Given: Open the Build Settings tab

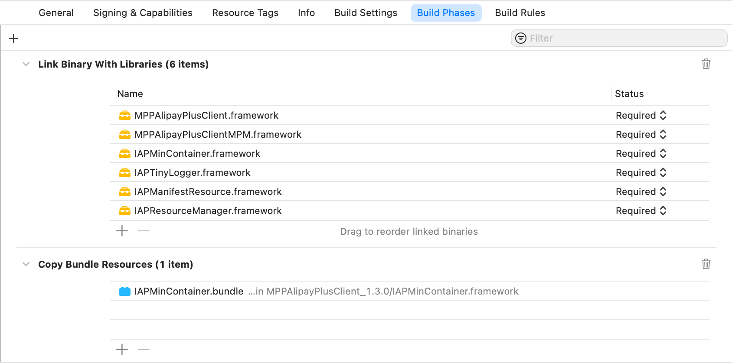Looking at the screenshot, I should point(366,13).
